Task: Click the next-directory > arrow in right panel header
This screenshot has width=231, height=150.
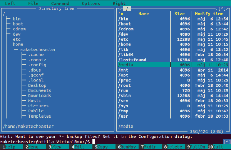Action: tap(227, 9)
